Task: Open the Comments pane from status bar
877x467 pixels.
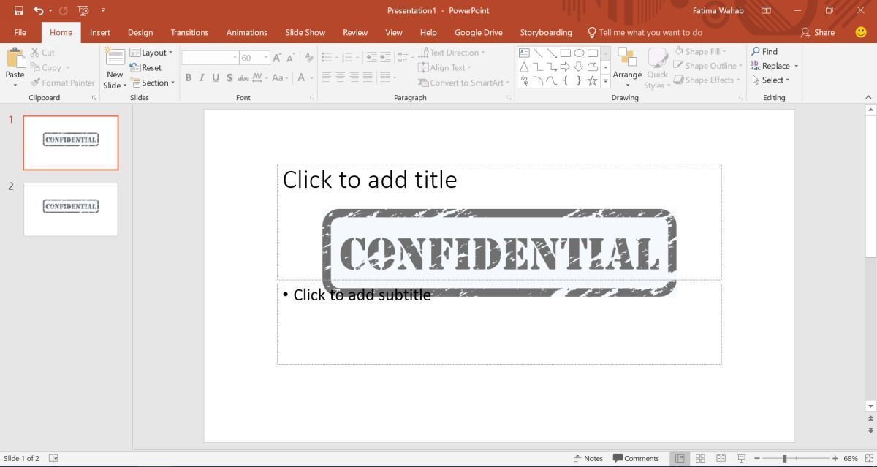Action: [x=636, y=458]
